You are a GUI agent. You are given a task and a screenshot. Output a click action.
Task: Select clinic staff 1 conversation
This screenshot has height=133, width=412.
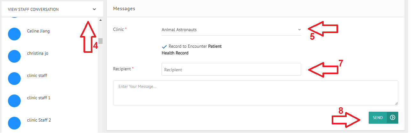click(x=39, y=98)
